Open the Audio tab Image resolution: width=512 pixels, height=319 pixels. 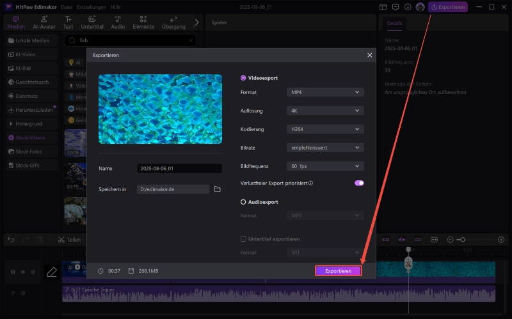(118, 22)
